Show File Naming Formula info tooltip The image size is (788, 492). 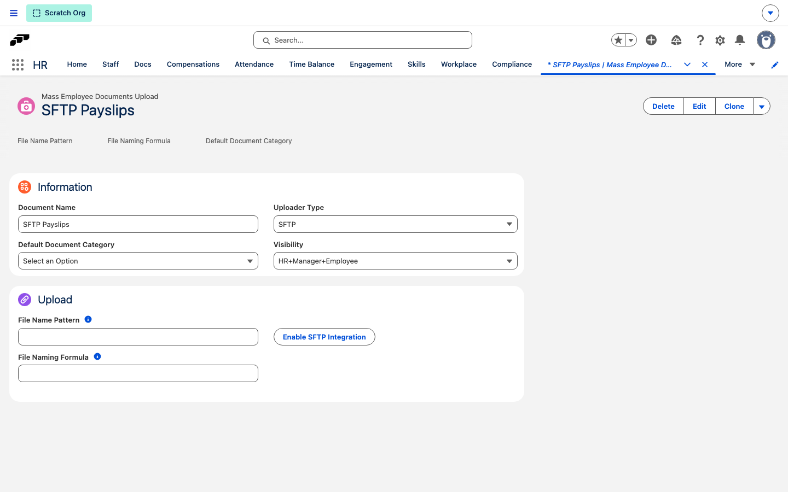point(97,356)
